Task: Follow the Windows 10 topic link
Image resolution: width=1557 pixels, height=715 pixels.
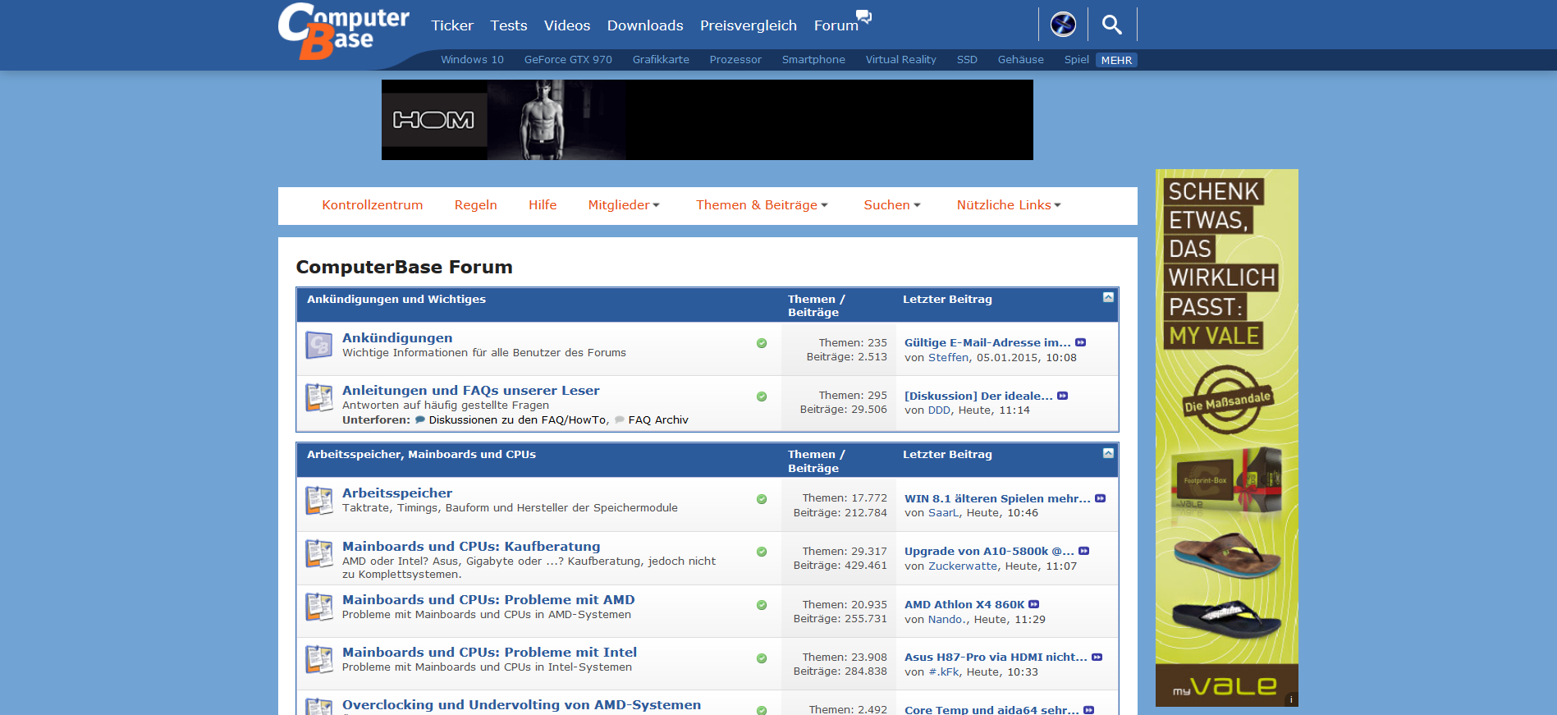Action: click(472, 60)
